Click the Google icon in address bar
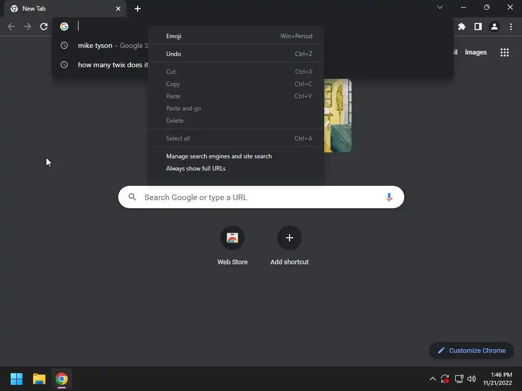This screenshot has height=391, width=522. coord(64,26)
